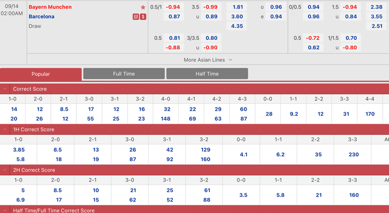Select first-half 1X2 odds 2.38

tap(376, 7)
